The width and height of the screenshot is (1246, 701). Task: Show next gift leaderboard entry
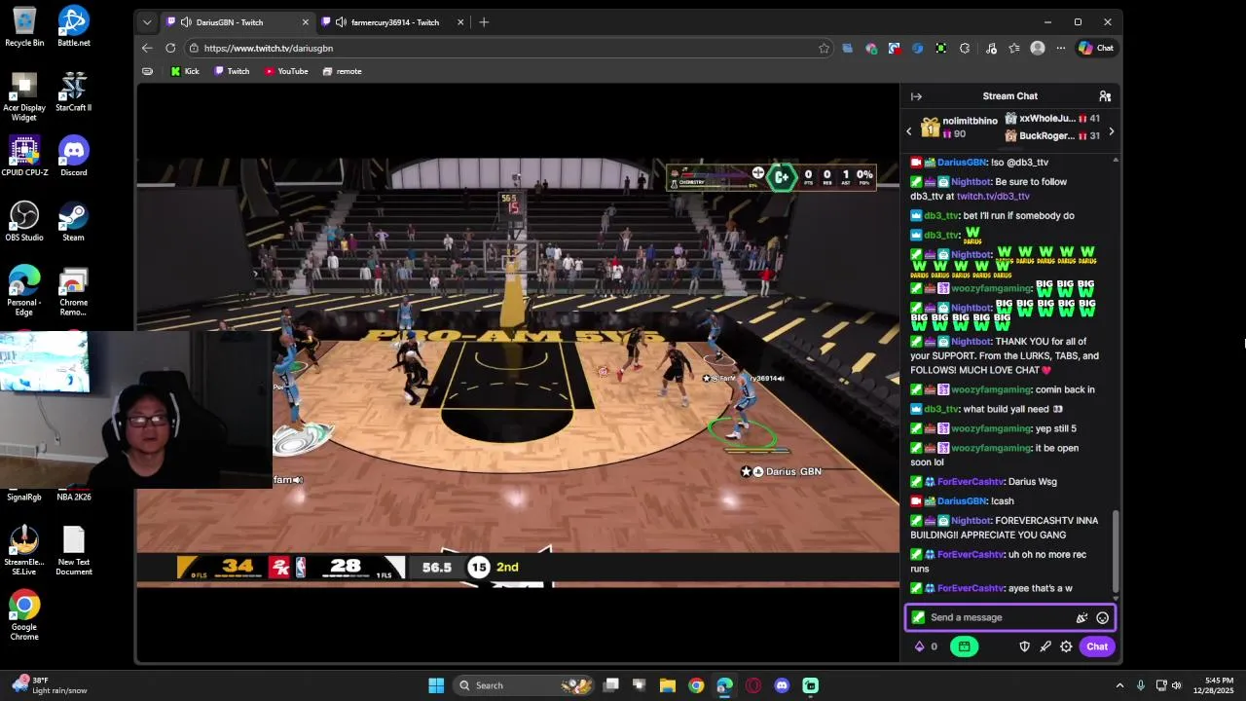tap(1111, 131)
